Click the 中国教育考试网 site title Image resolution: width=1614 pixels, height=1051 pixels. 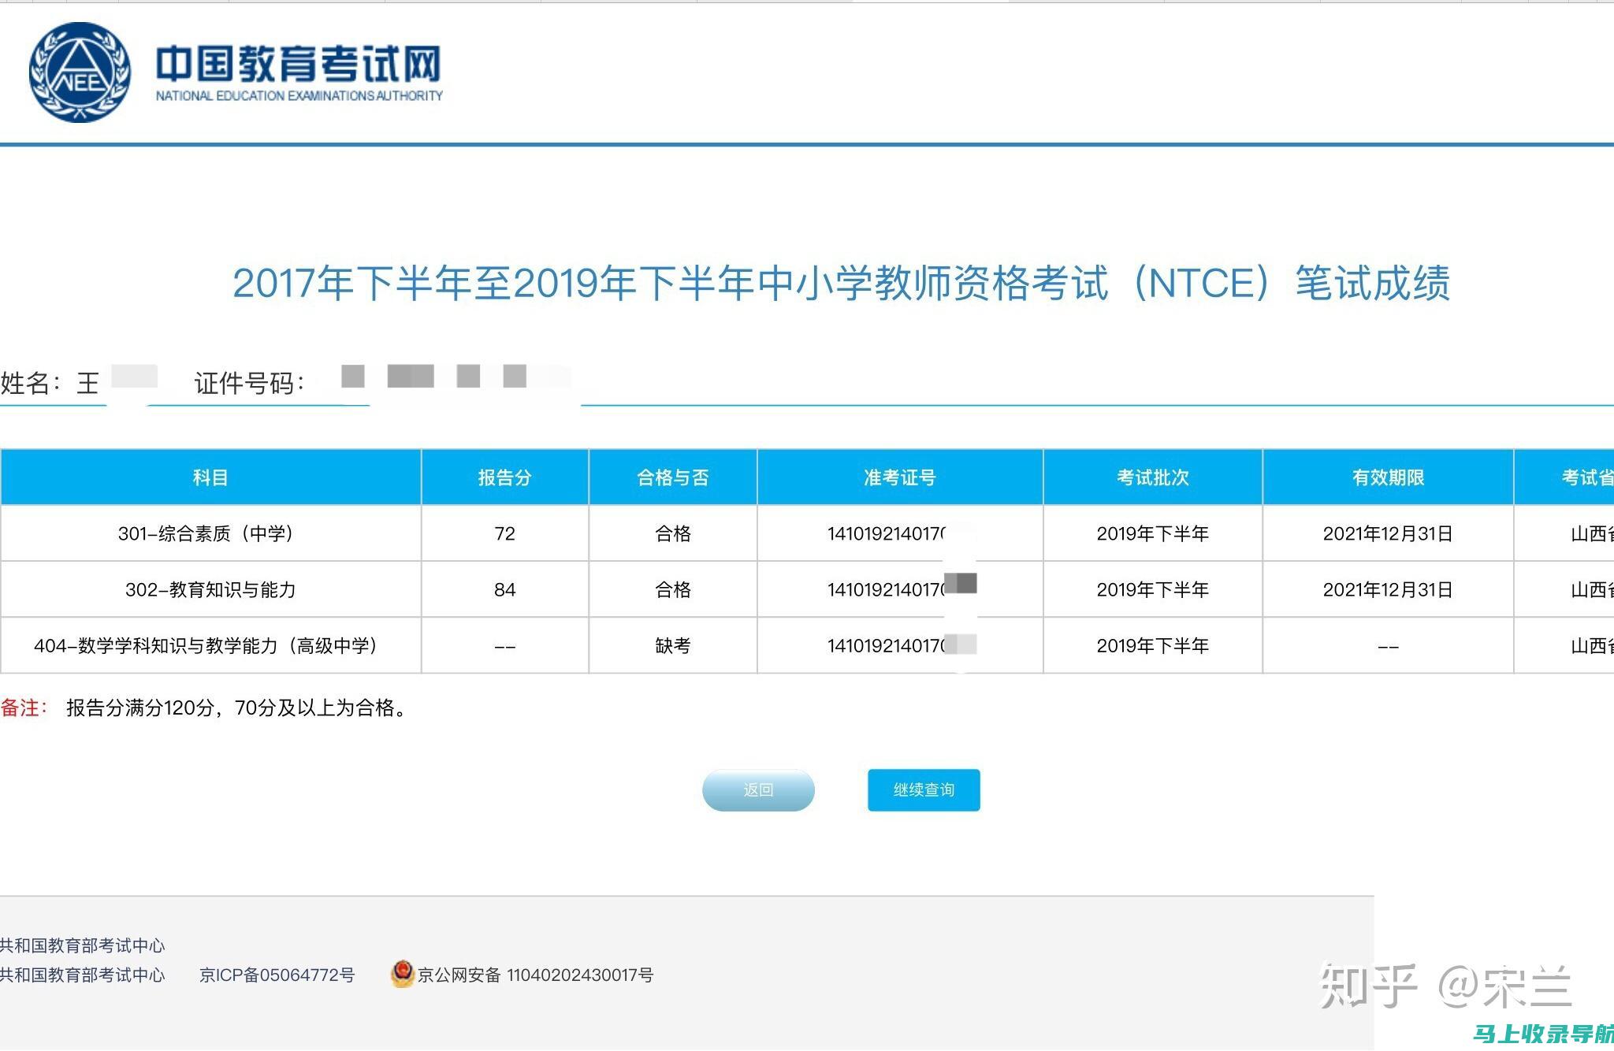[x=299, y=65]
